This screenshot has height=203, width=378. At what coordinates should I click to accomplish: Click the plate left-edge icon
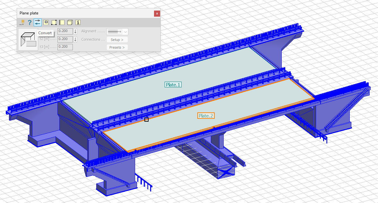click(62, 22)
